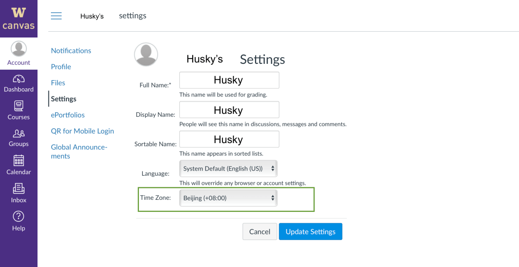Expand the Time Zone dropdown
The height and width of the screenshot is (267, 519).
[228, 198]
